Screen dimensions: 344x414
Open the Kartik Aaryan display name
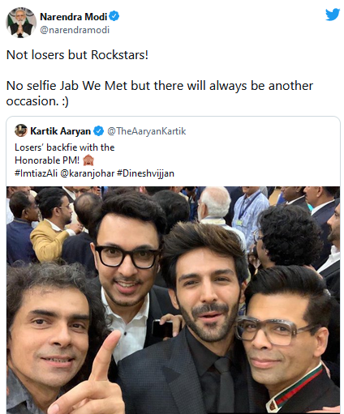point(60,131)
